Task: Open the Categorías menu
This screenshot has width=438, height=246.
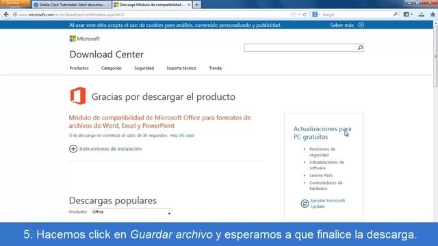Action: [x=112, y=68]
